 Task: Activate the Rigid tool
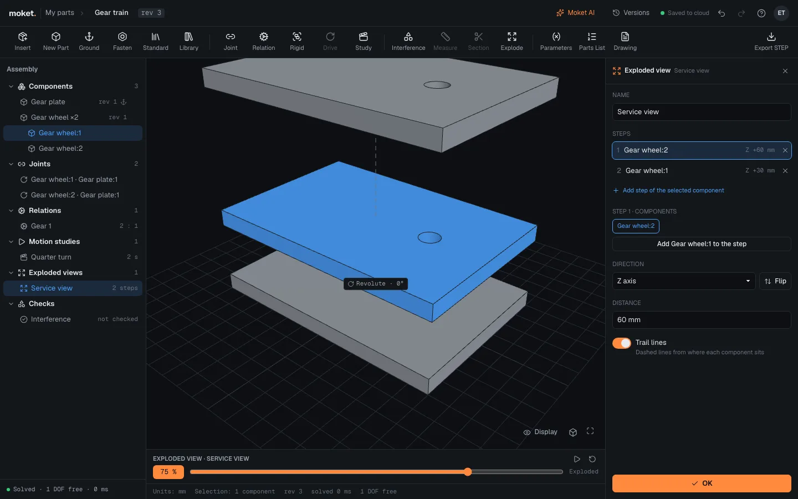click(297, 42)
